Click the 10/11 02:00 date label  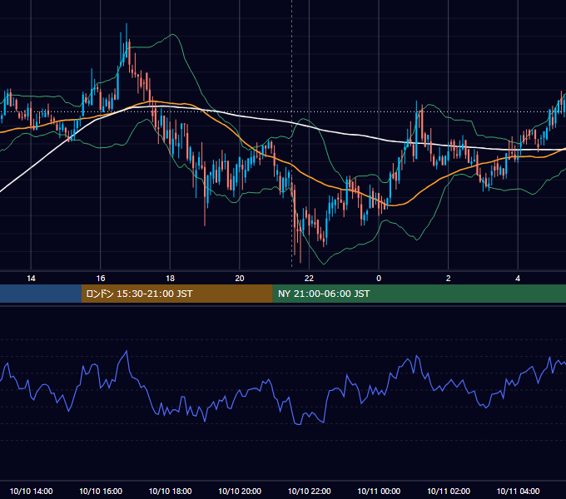point(449,491)
